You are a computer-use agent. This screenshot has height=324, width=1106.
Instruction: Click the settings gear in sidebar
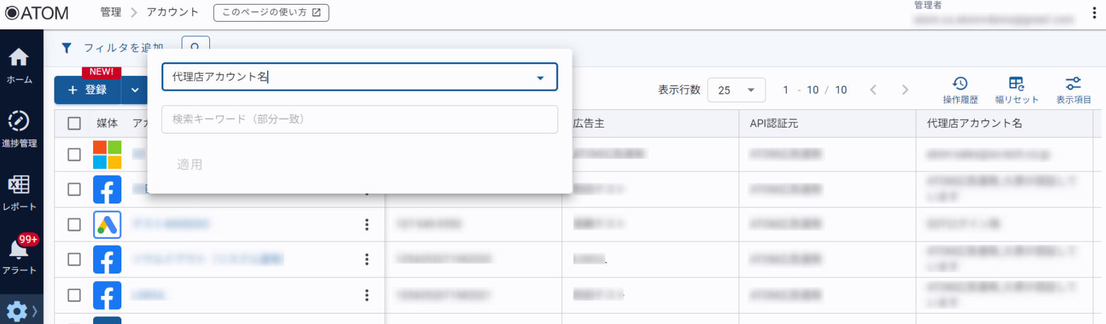point(16,311)
